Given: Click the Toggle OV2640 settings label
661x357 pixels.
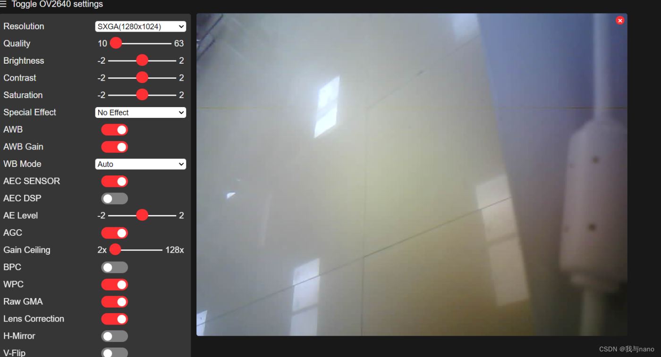Looking at the screenshot, I should (x=57, y=4).
